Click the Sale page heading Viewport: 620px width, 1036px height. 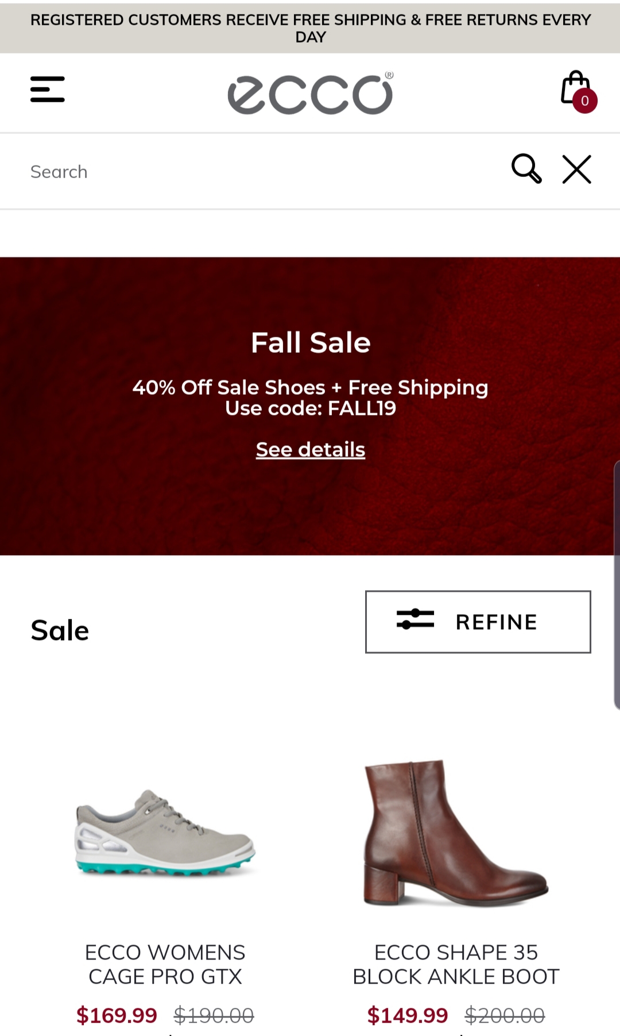pos(60,630)
